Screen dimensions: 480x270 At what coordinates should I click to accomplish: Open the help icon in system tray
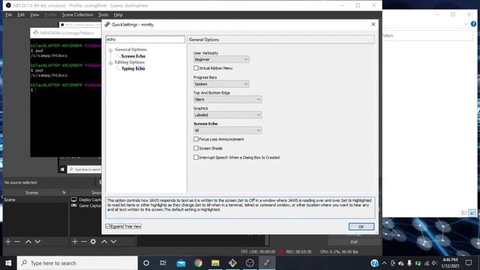coord(374,263)
